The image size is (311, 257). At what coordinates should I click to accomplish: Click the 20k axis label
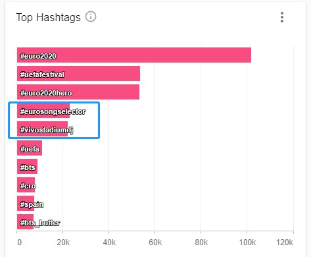63,243
